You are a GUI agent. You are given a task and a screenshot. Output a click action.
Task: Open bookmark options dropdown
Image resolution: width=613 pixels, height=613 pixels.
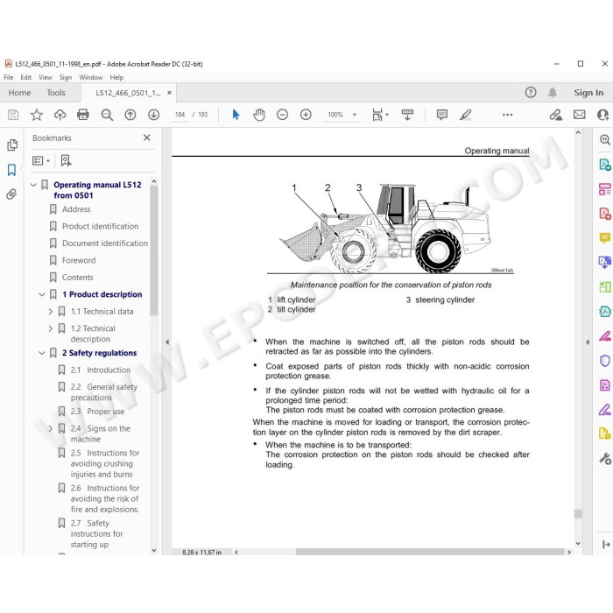point(41,160)
